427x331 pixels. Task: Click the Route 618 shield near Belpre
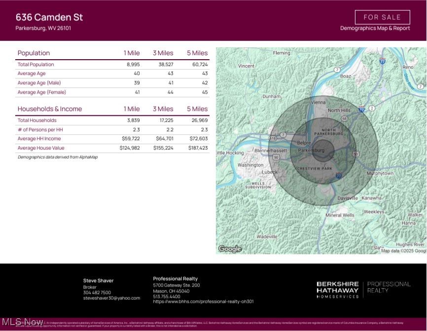(x=273, y=138)
